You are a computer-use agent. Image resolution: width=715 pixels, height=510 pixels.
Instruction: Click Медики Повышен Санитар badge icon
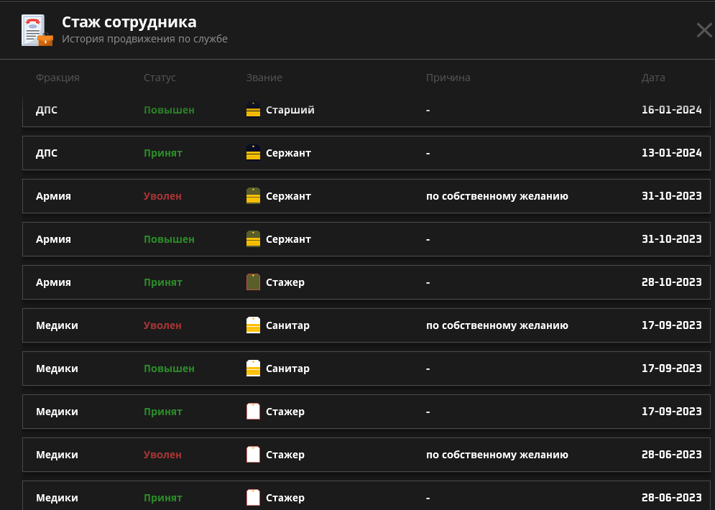click(x=253, y=368)
